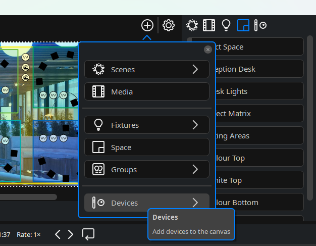The height and width of the screenshot is (246, 316).
Task: Expand the Groups submenu chevron
Action: tap(195, 169)
